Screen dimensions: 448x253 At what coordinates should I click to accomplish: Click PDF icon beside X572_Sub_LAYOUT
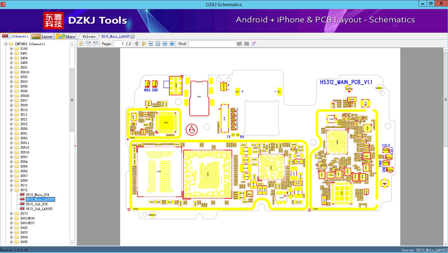(x=22, y=209)
